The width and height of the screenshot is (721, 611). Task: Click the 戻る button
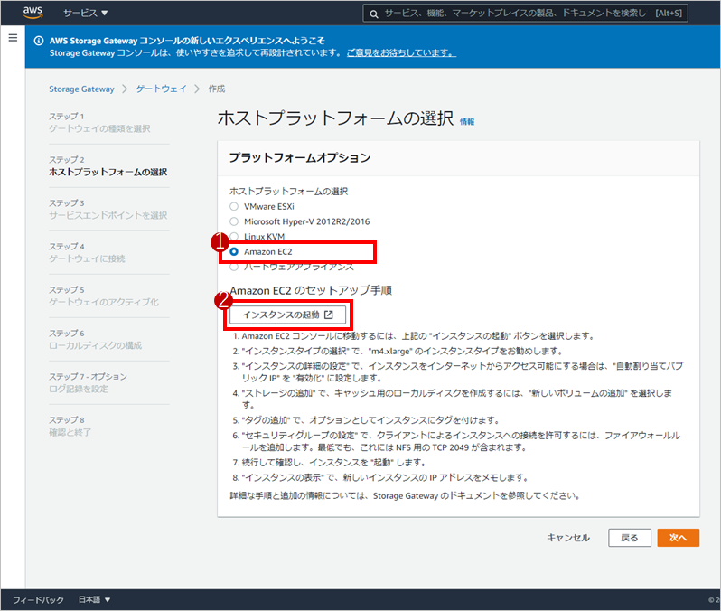630,538
